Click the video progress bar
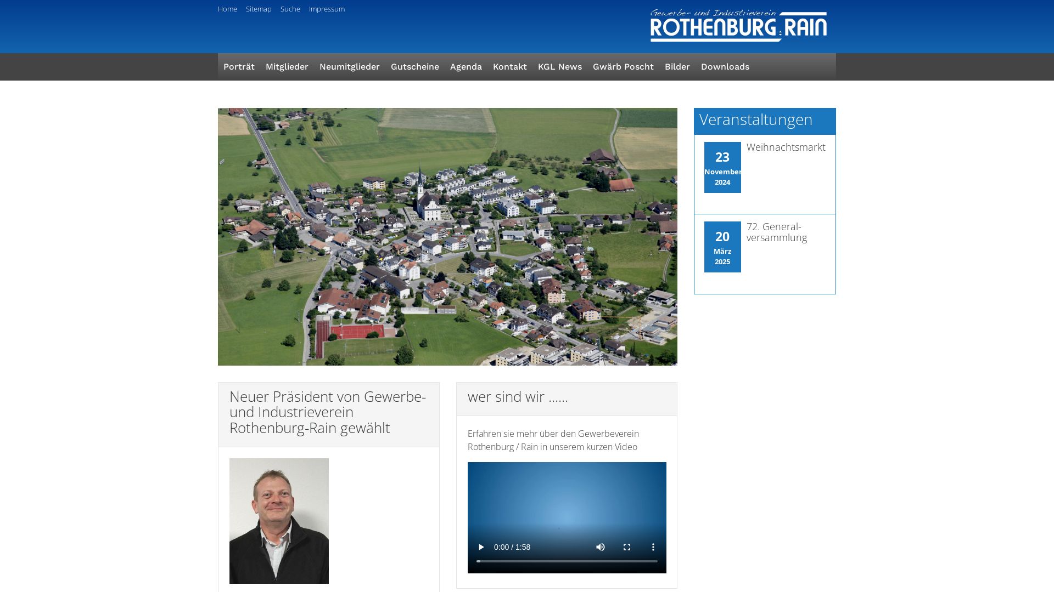This screenshot has height=592, width=1054. tap(567, 561)
